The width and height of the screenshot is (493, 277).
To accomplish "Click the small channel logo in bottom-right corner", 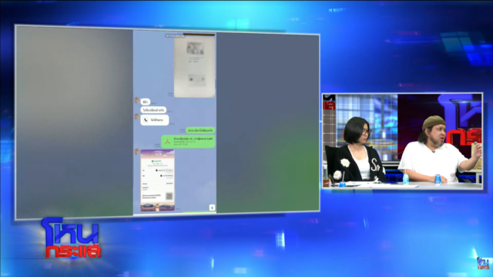I will (x=483, y=263).
